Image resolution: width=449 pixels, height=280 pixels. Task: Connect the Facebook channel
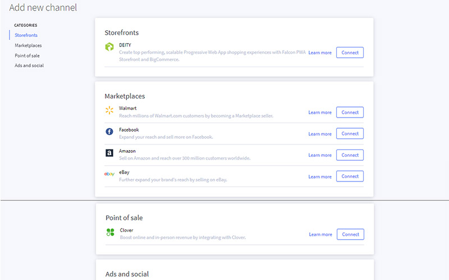point(350,133)
